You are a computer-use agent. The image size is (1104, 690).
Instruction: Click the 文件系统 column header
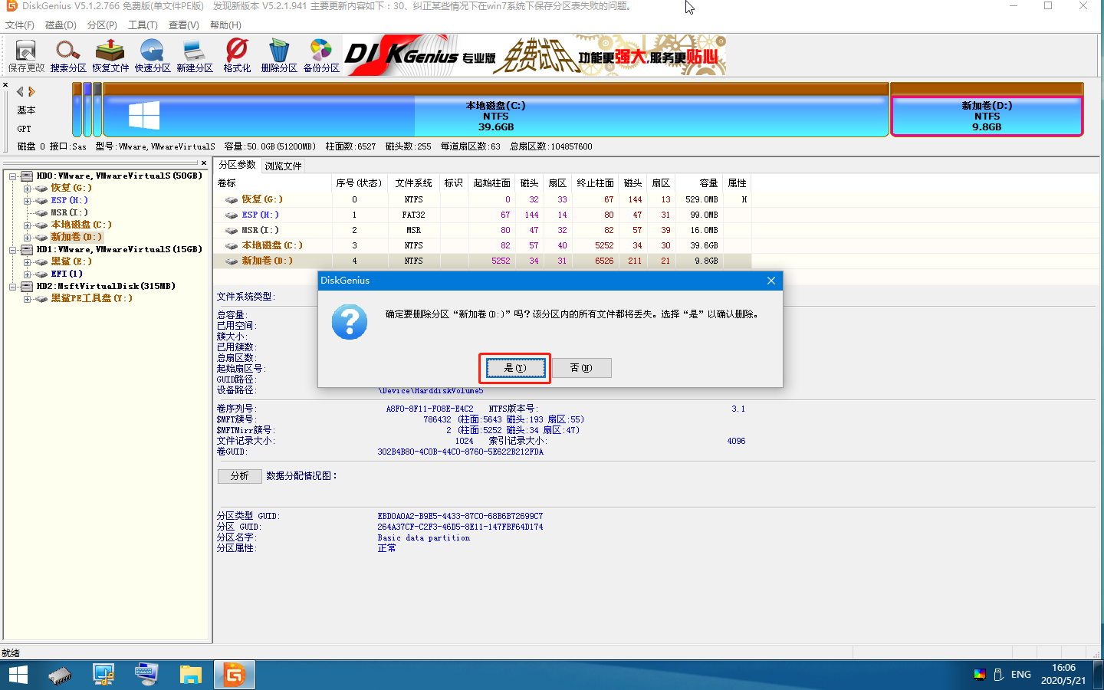coord(414,183)
